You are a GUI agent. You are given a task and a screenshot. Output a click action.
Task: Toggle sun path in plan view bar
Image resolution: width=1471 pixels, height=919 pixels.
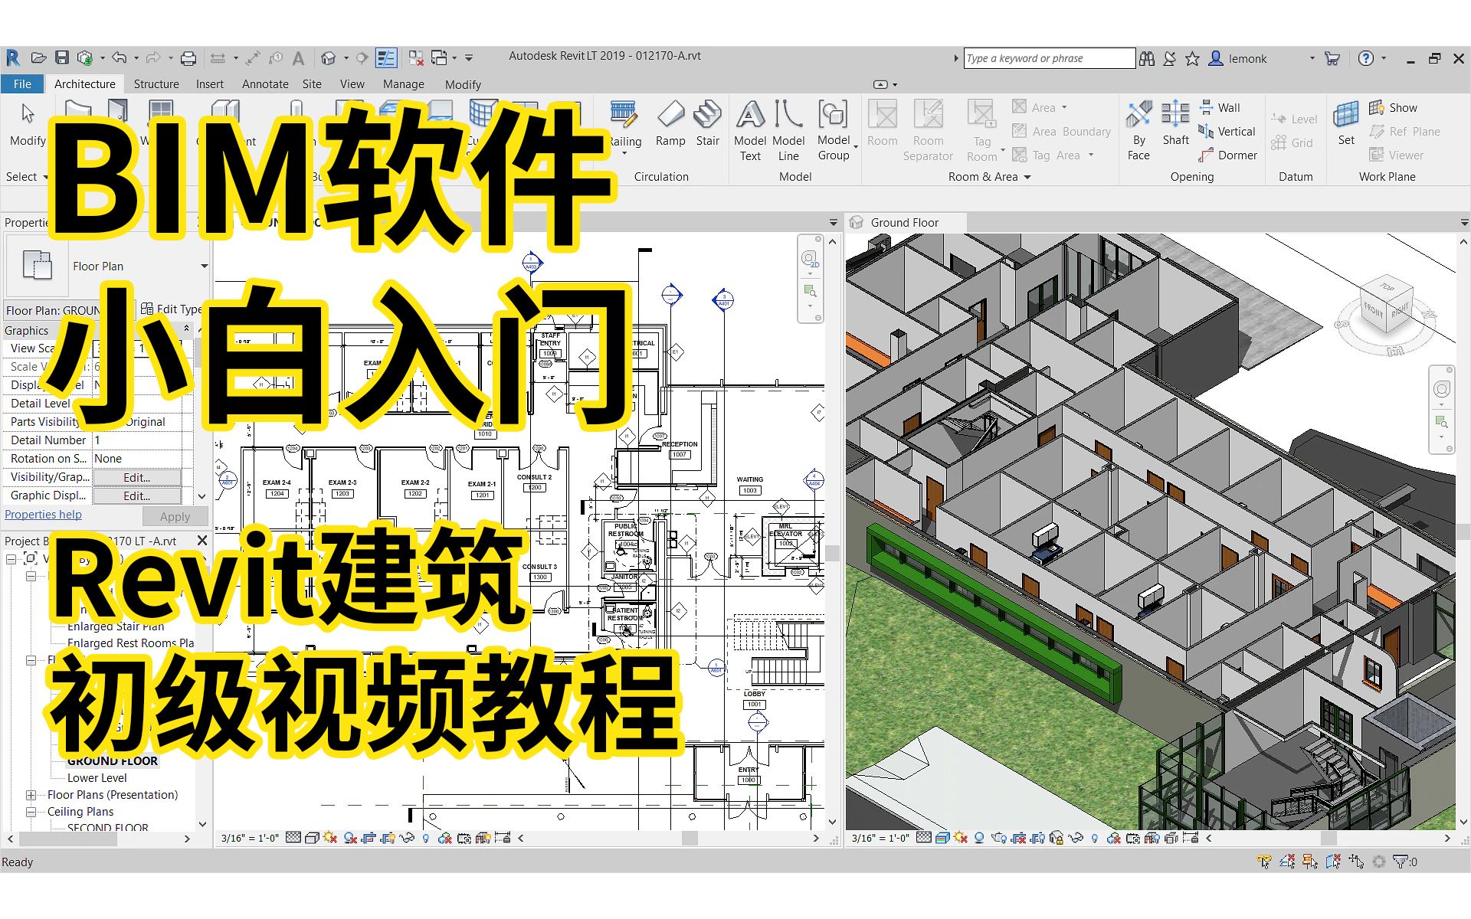pos(330,838)
